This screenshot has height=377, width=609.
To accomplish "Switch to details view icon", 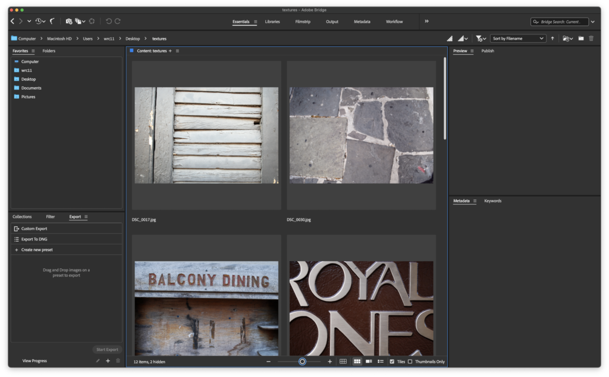I will [369, 361].
